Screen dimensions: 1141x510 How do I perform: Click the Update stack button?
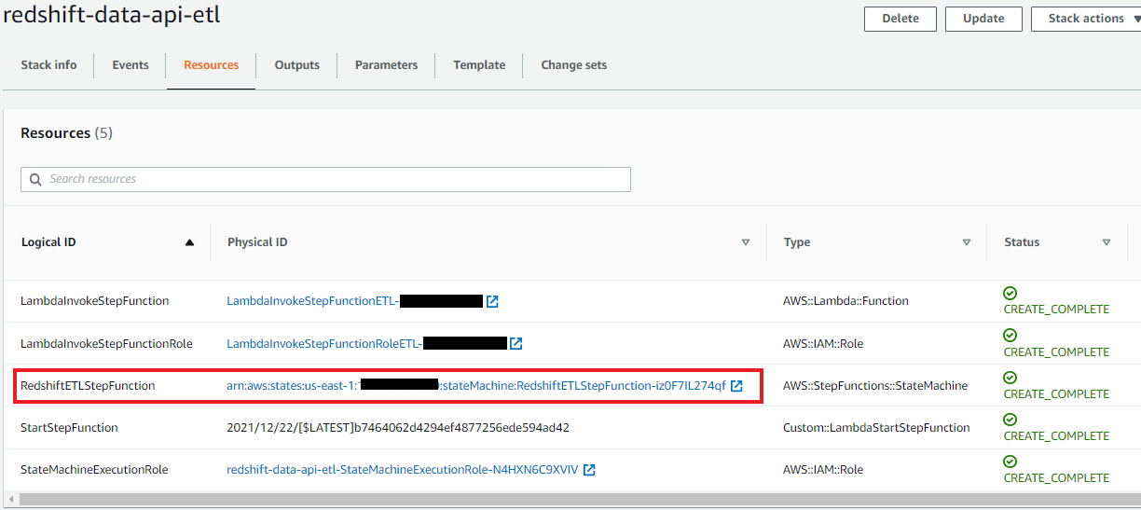[983, 19]
